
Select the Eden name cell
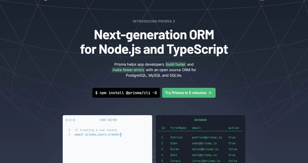(174, 143)
